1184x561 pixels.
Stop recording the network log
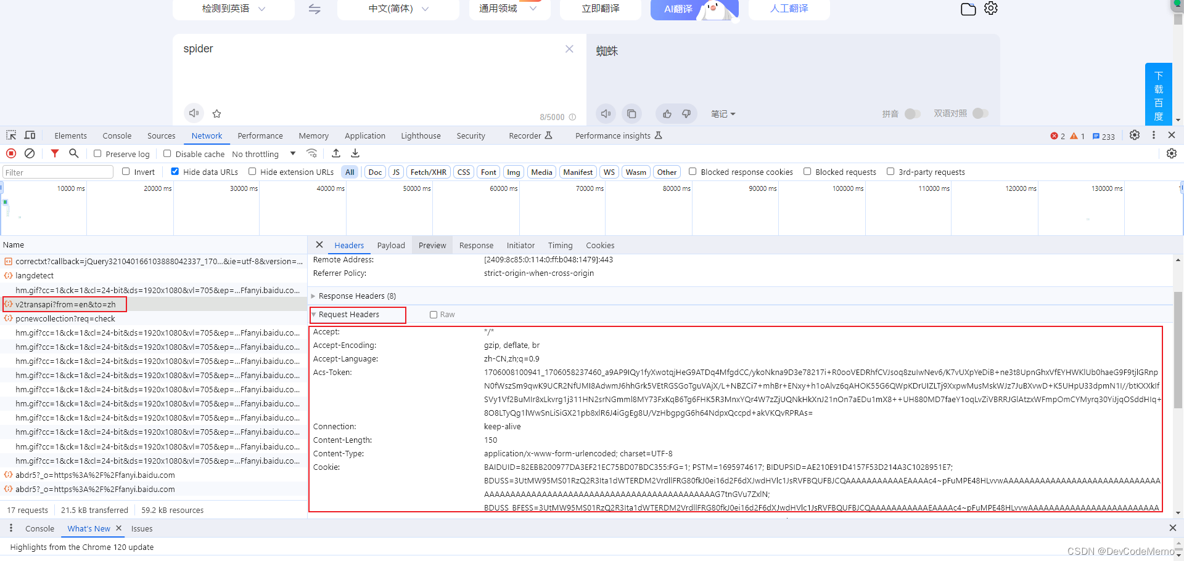click(11, 153)
